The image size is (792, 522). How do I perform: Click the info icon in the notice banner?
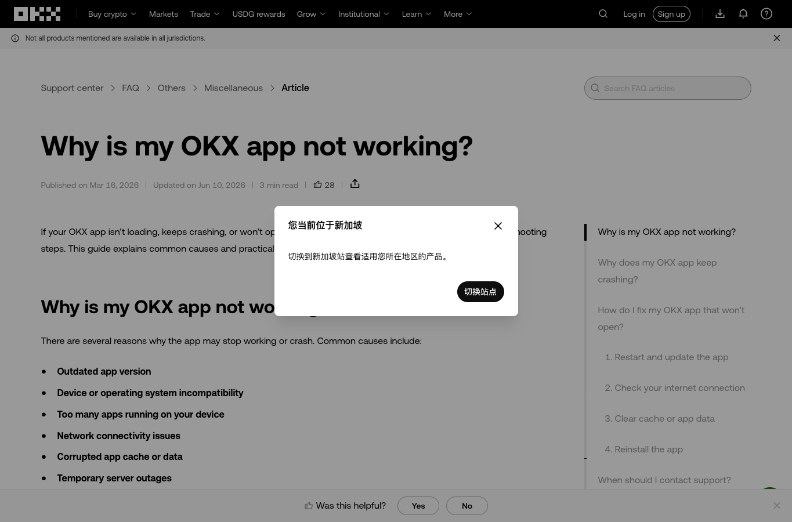(x=15, y=38)
